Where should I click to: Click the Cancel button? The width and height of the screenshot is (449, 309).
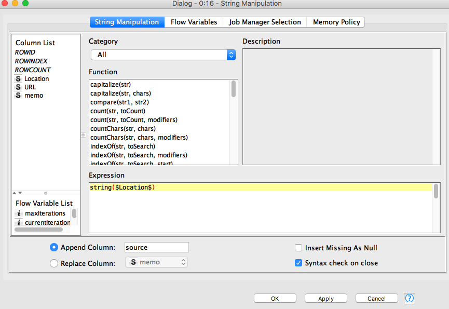(376, 299)
